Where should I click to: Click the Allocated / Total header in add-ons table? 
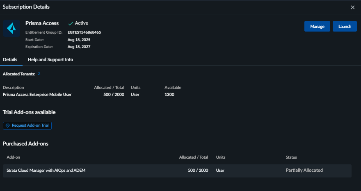click(194, 157)
